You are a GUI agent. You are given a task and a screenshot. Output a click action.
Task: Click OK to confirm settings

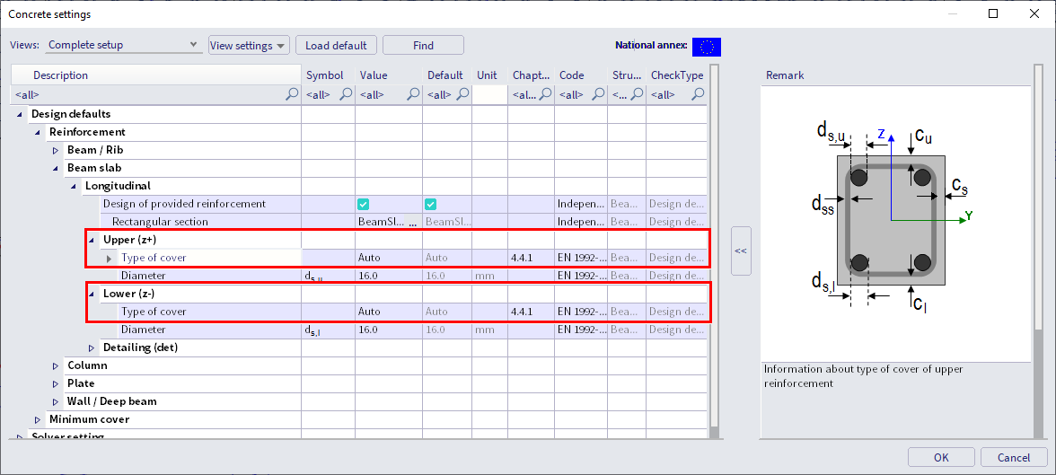tap(940, 457)
